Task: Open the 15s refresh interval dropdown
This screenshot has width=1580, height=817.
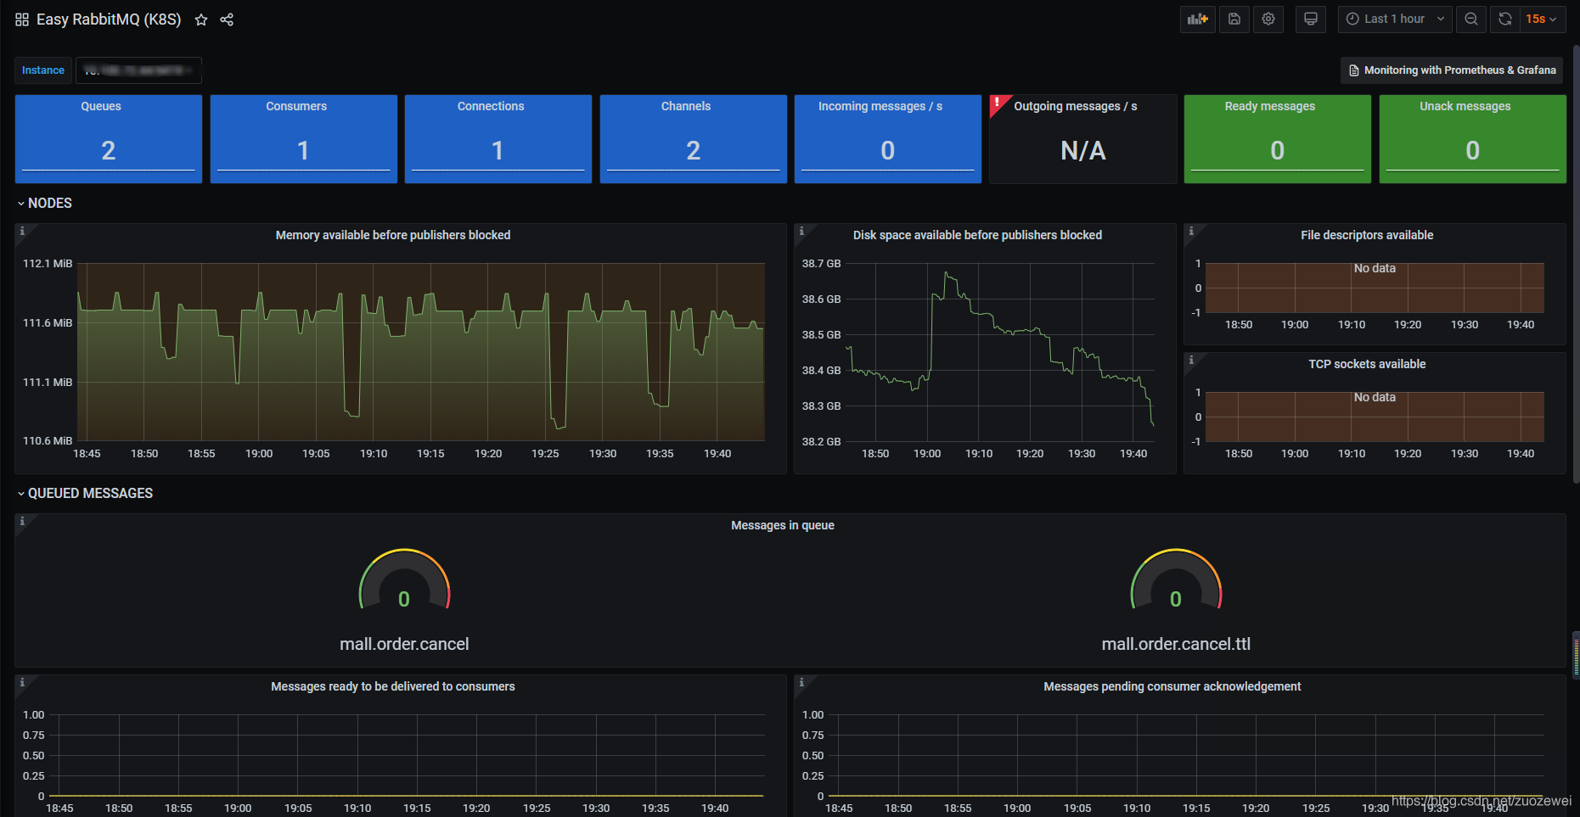Action: [x=1542, y=20]
